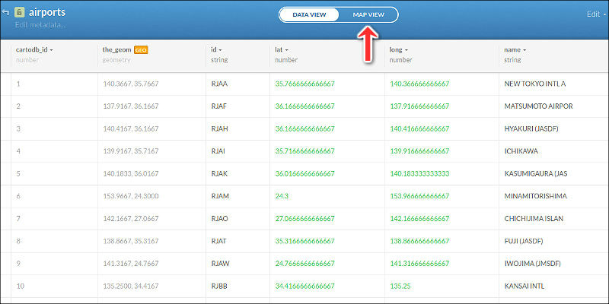Select geometry cell 138.8667, 35.3167
Viewport: 609px width, 304px height.
coord(131,241)
